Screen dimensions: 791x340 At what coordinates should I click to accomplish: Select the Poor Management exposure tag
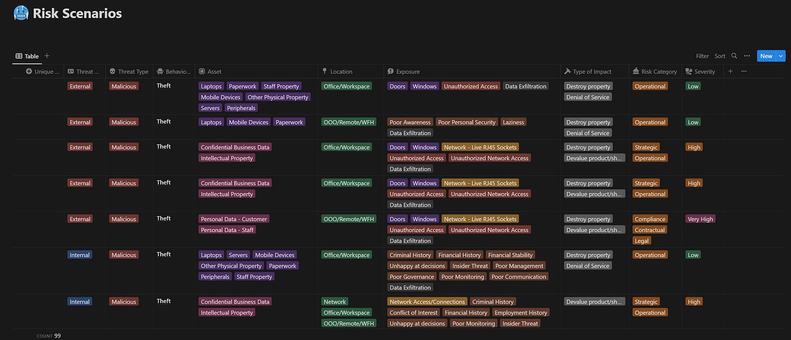pos(519,266)
